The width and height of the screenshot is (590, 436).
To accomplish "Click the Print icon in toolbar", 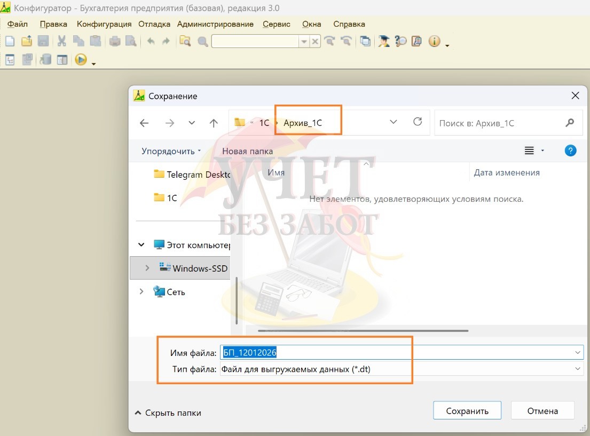I will [x=115, y=41].
